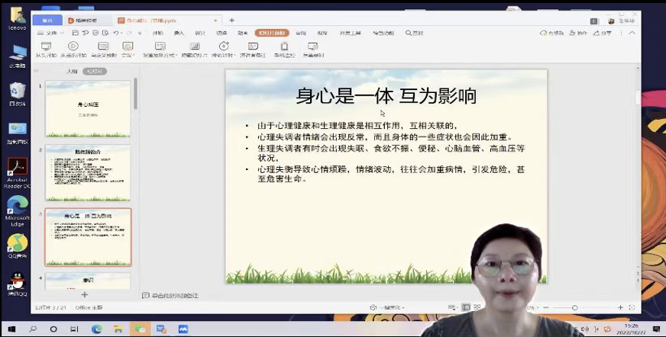Click the save icon in quick toolbar
The width and height of the screenshot is (666, 337).
pos(75,33)
